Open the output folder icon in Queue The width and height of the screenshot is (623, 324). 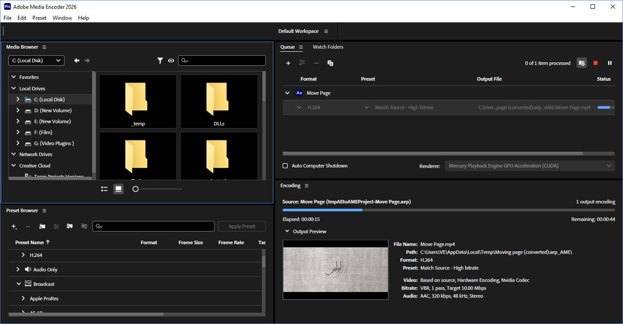[582, 63]
